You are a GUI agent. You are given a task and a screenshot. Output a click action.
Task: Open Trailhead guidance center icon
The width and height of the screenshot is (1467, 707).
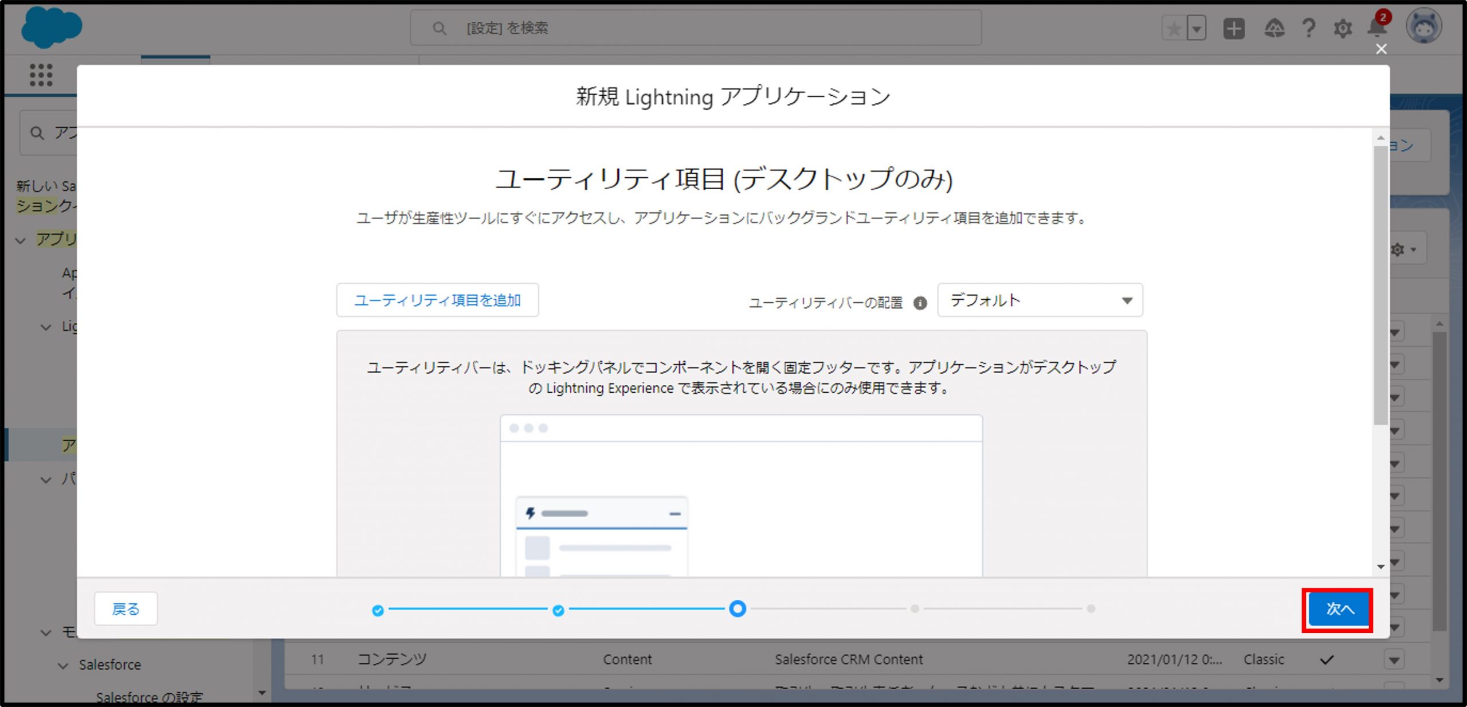(1274, 29)
